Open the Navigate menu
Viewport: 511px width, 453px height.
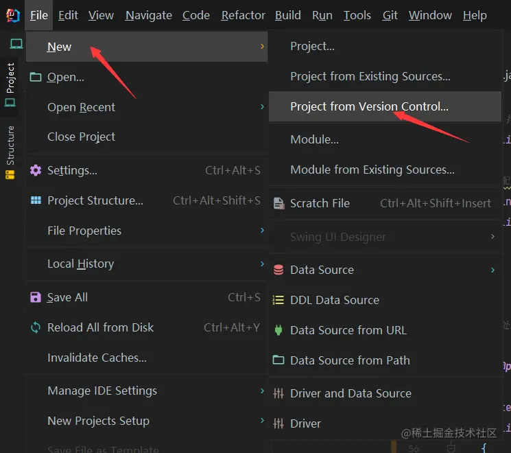[x=149, y=15]
